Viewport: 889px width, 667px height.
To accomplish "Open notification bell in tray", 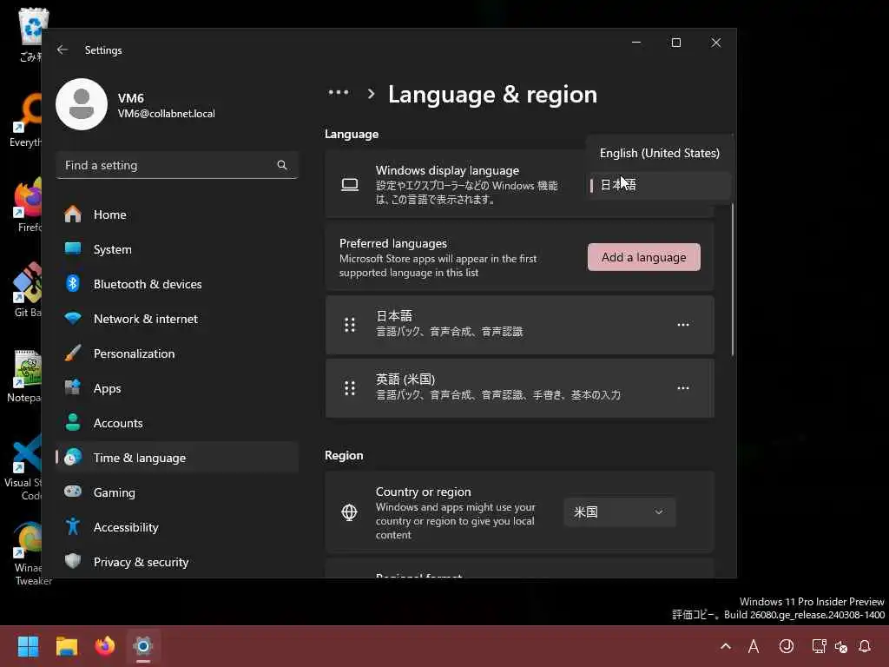I will (x=865, y=646).
